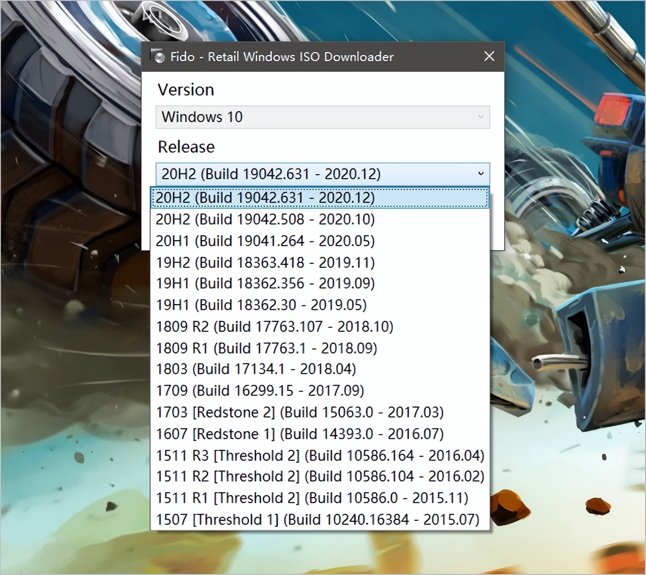Collapse the Release dropdown via its arrow

coord(481,174)
